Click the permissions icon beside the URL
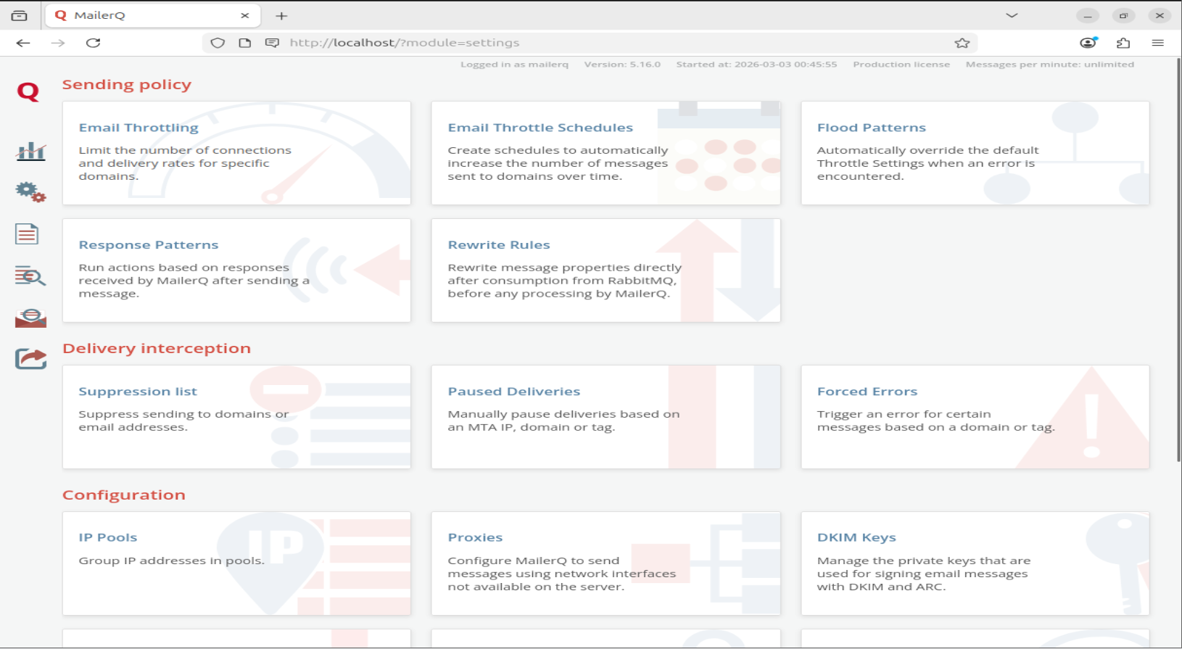Screen dimensions: 1182x649 pos(272,43)
